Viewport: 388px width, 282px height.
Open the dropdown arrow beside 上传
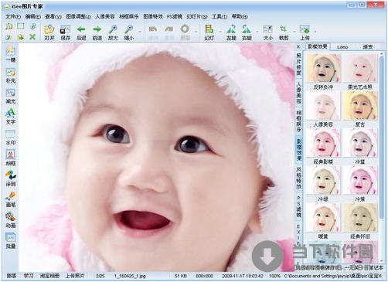[x=315, y=32]
